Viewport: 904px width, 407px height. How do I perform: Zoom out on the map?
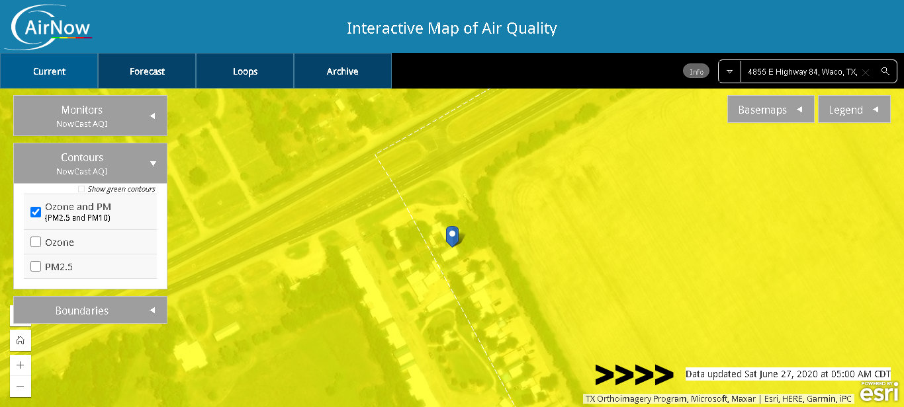pyautogui.click(x=21, y=386)
